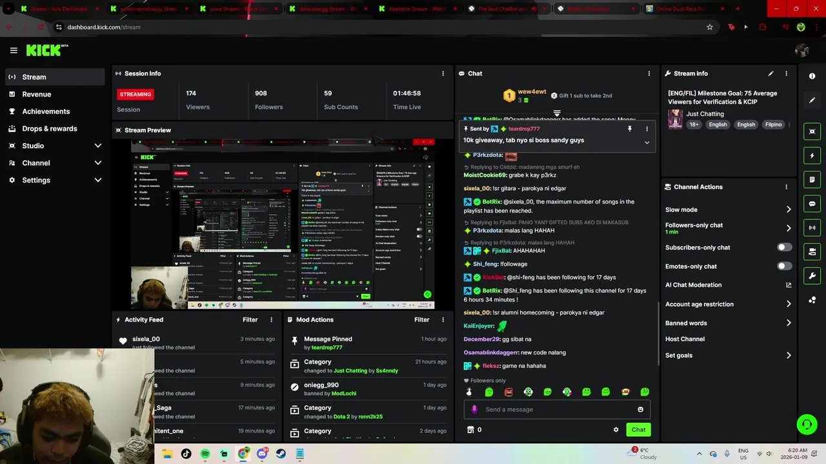The image size is (826, 464).
Task: Click the Filipino language tag
Action: click(773, 124)
